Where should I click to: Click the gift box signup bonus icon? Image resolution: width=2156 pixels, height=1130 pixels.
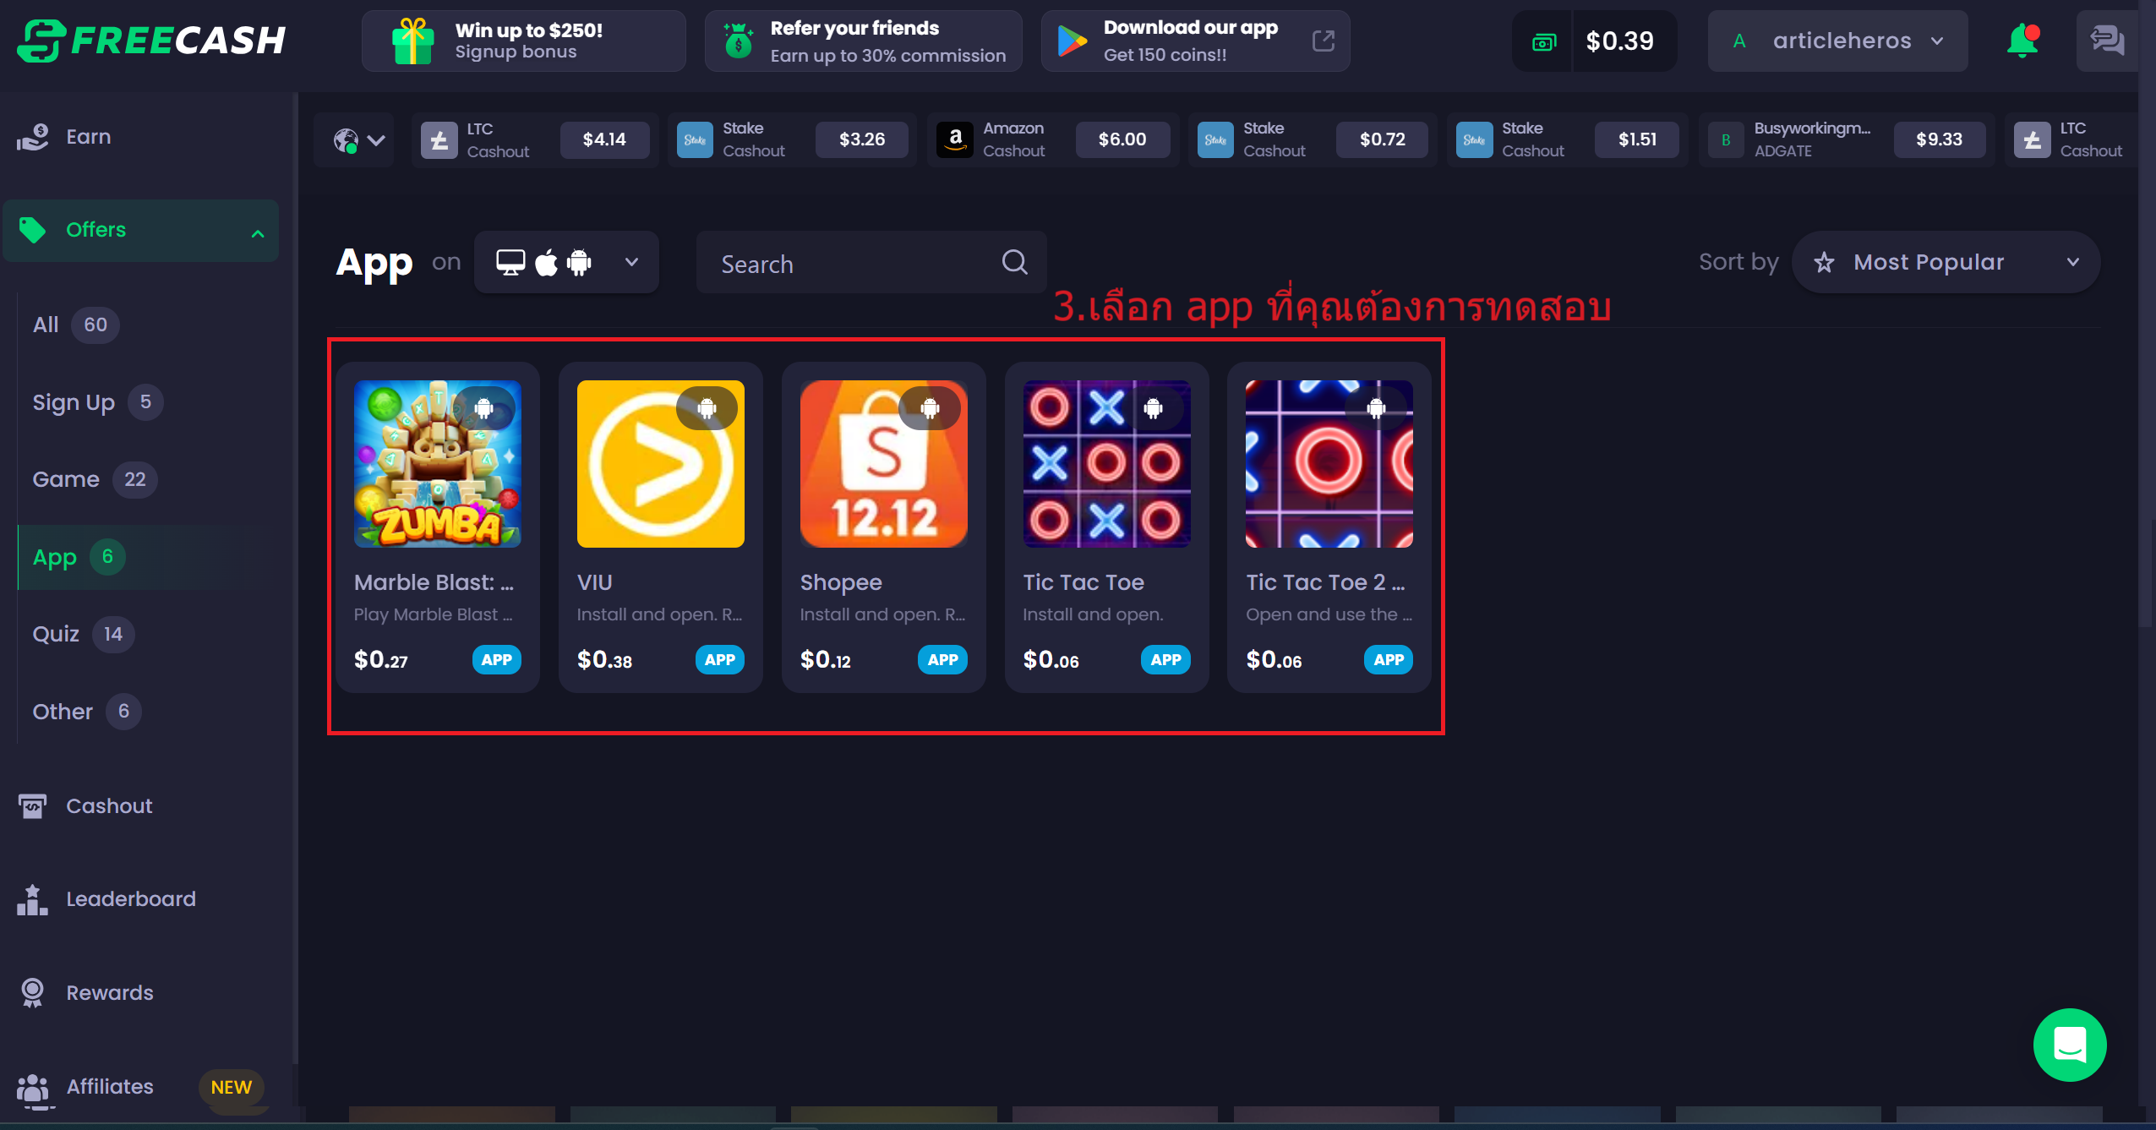point(412,41)
